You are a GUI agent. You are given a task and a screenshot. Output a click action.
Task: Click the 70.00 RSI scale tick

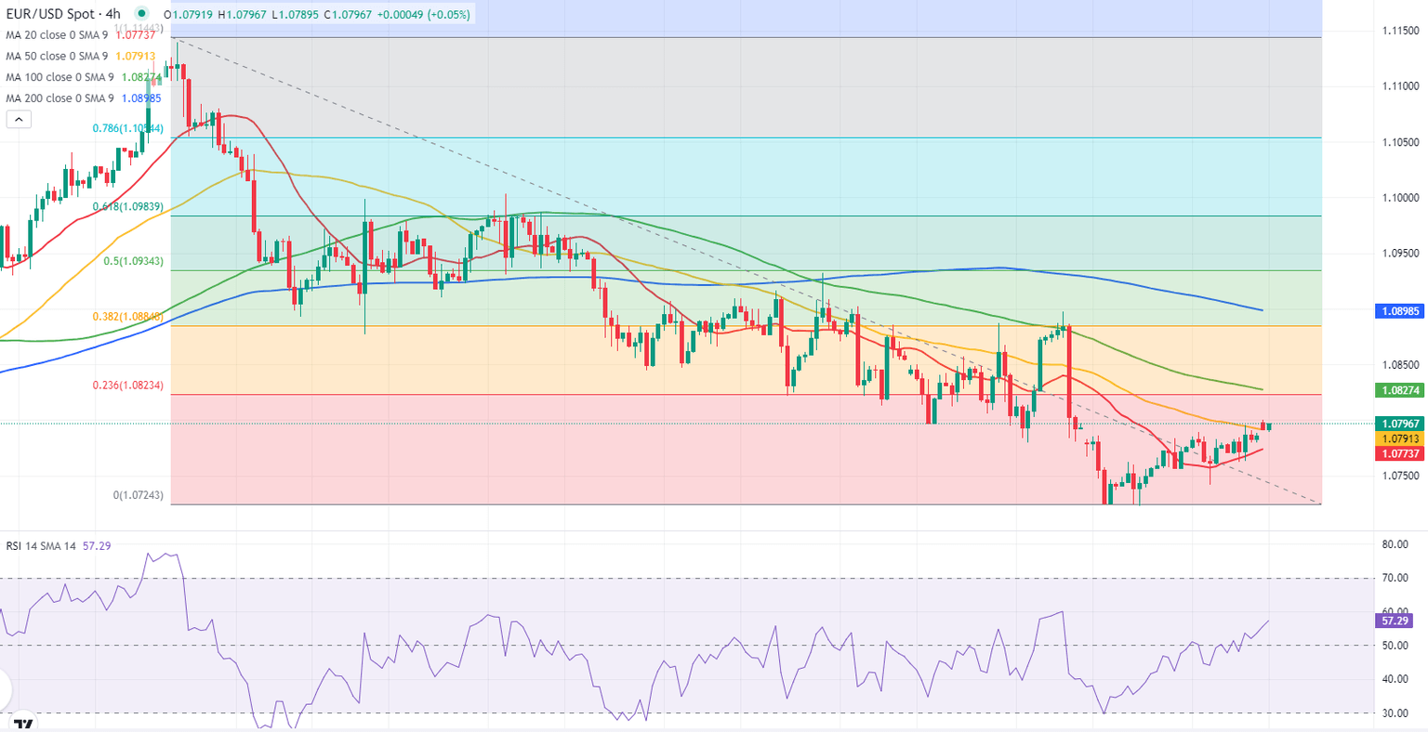[1395, 578]
